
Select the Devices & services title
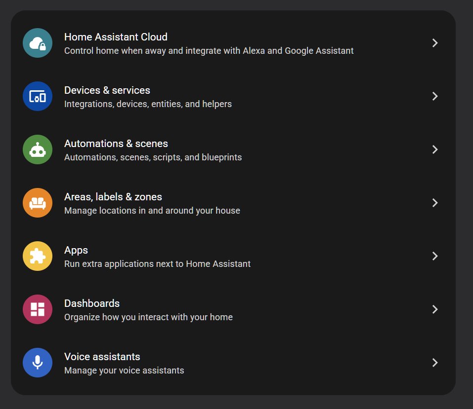[x=107, y=90]
